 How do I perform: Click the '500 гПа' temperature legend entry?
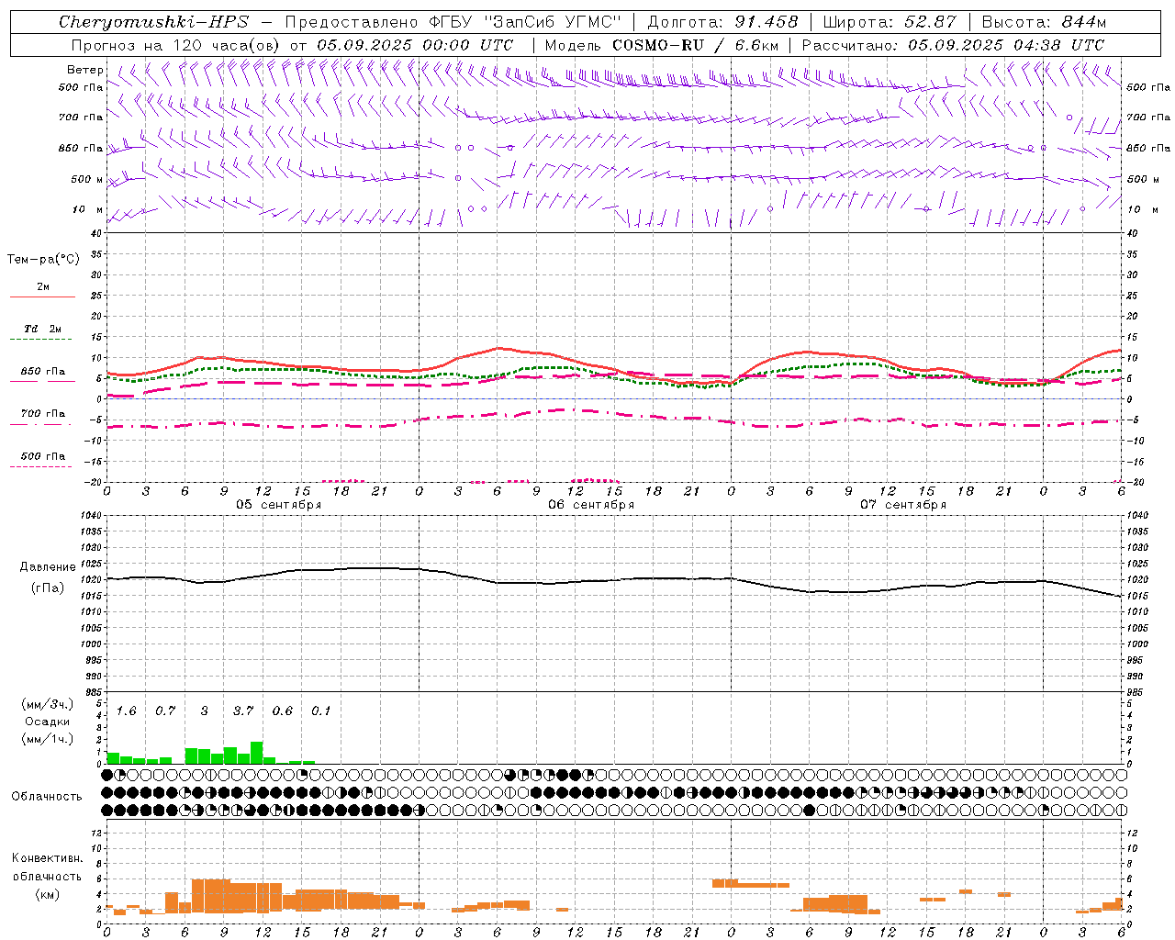tap(43, 456)
